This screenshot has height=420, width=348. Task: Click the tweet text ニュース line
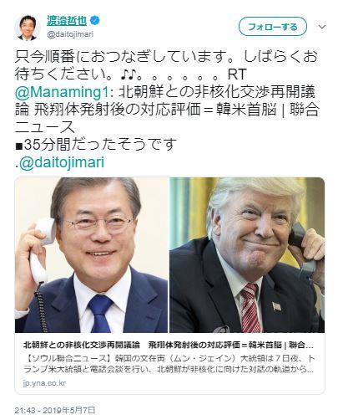coord(45,127)
